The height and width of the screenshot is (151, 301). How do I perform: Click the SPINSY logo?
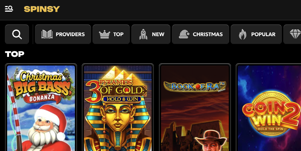pyautogui.click(x=42, y=9)
